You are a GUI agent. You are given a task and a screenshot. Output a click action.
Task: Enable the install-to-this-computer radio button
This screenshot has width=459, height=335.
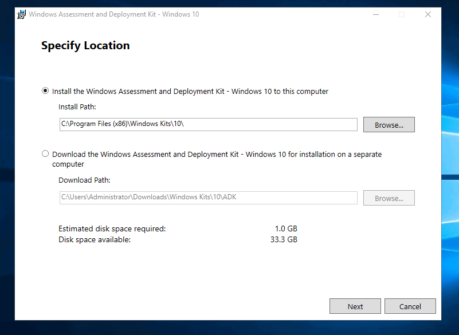click(x=45, y=90)
